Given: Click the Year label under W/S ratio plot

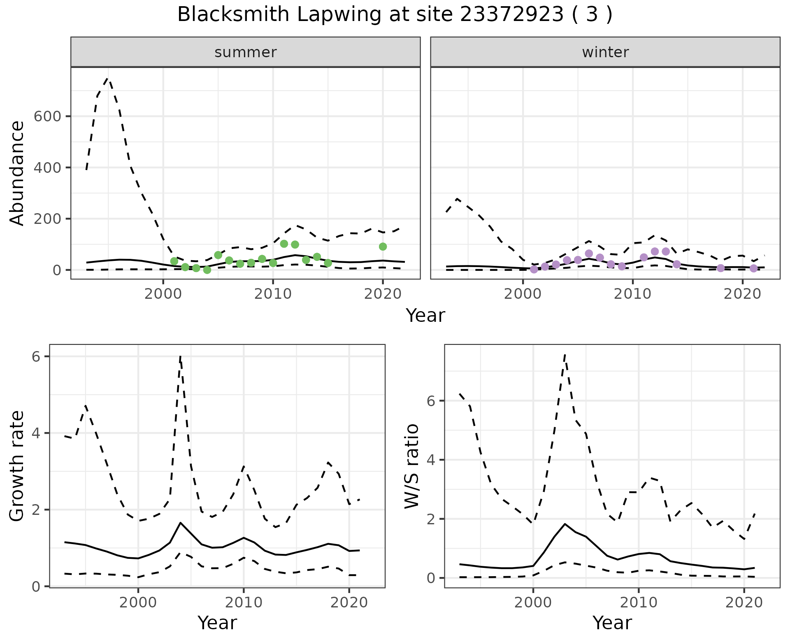Looking at the screenshot, I should [x=612, y=623].
